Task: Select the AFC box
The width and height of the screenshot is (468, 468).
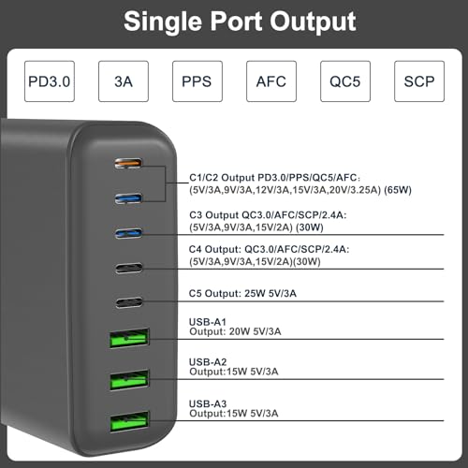Action: [271, 81]
